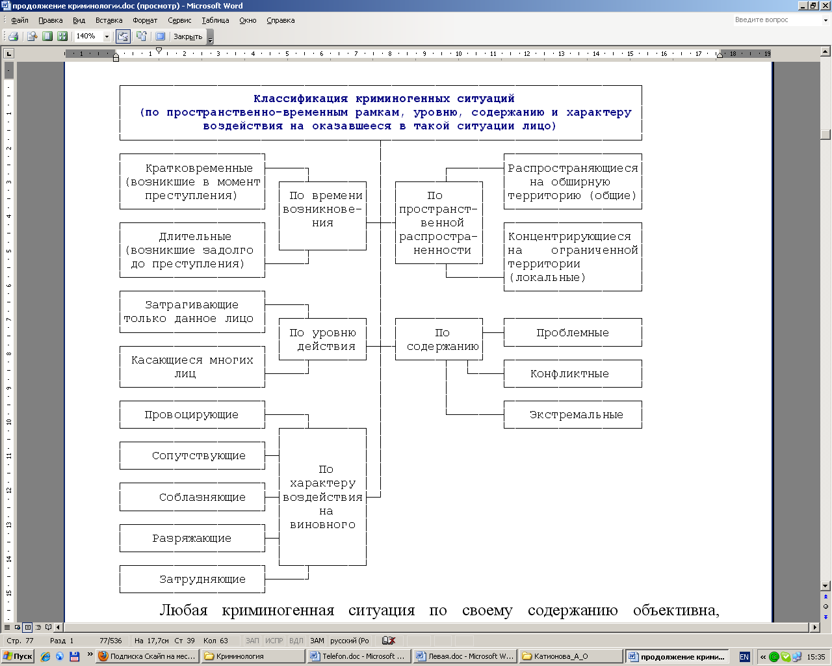Screen dimensions: 832x666
Task: Click horizontal scrollbar left arrow
Action: [x=58, y=628]
